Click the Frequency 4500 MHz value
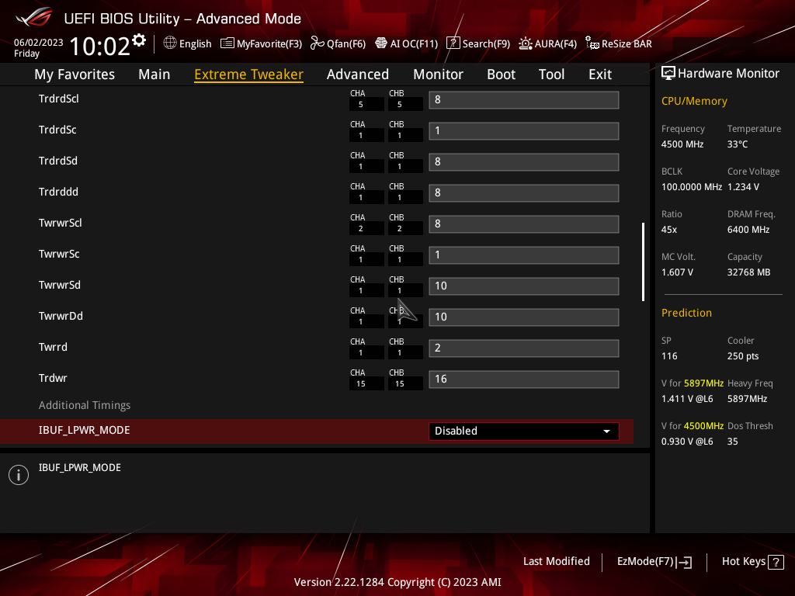Viewport: 795px width, 596px height. click(682, 144)
